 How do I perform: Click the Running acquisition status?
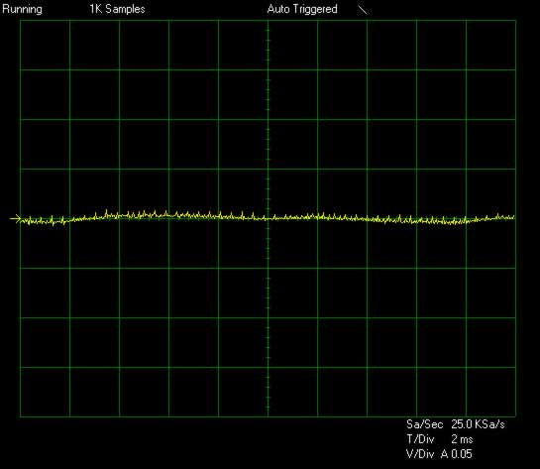click(x=23, y=9)
